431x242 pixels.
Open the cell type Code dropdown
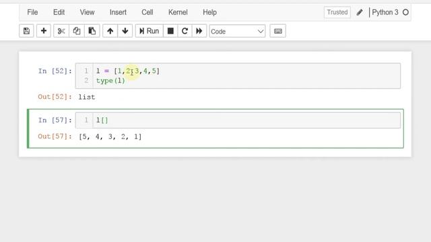237,32
